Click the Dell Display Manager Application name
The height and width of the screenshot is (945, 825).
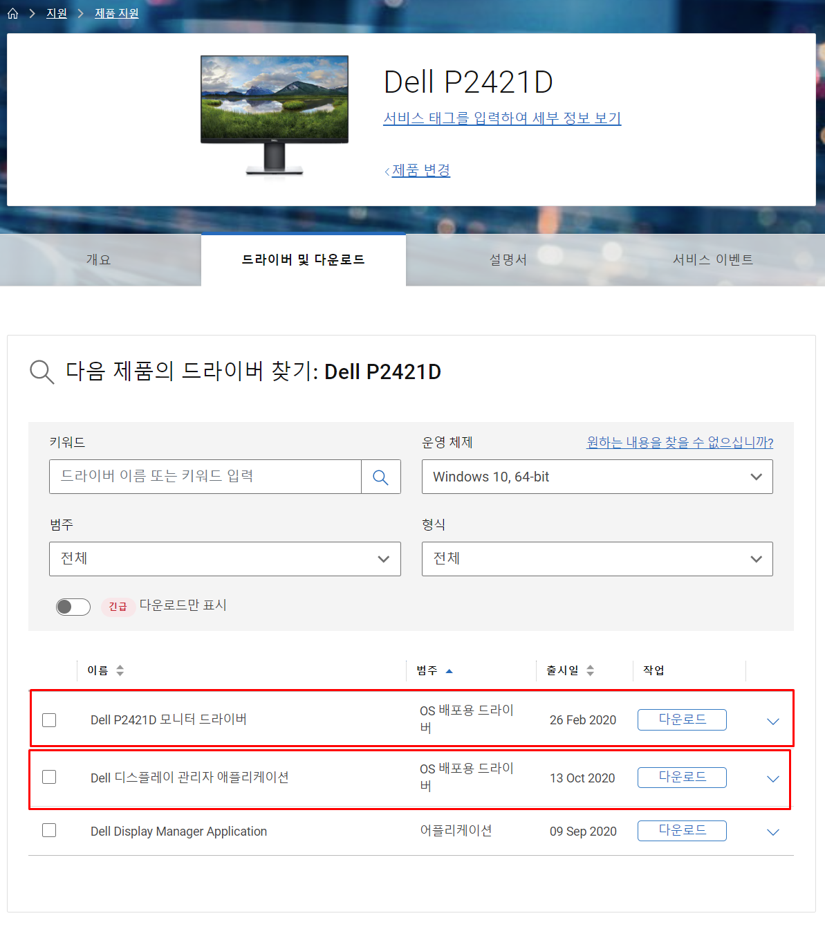pyautogui.click(x=178, y=832)
